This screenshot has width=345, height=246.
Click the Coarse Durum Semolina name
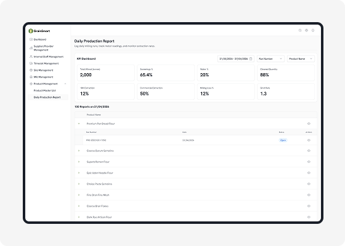pyautogui.click(x=100, y=151)
